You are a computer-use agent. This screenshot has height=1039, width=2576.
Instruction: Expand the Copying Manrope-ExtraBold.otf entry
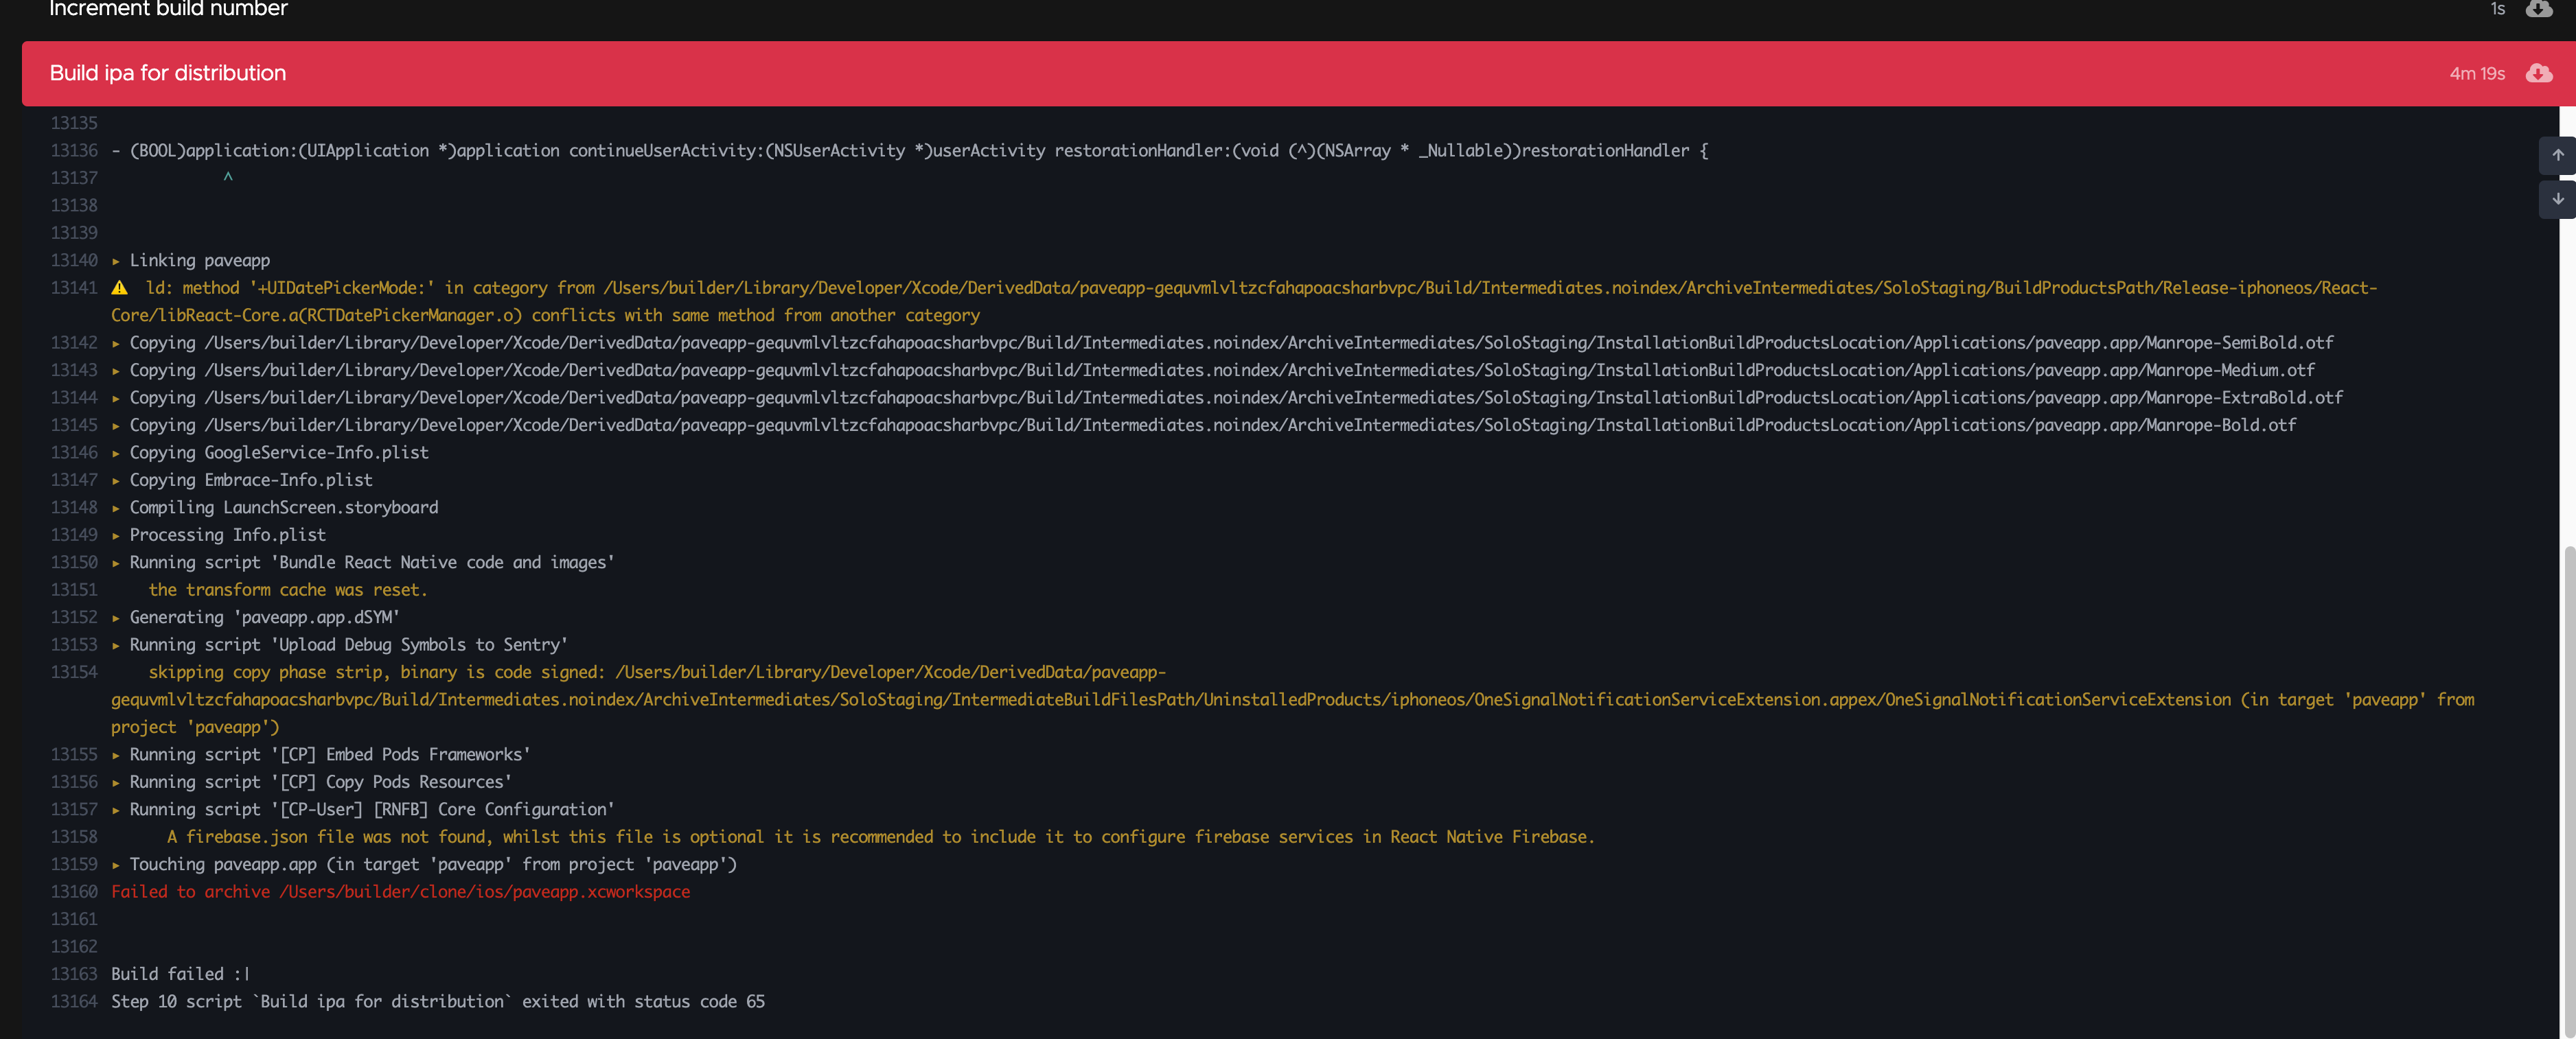(116, 398)
